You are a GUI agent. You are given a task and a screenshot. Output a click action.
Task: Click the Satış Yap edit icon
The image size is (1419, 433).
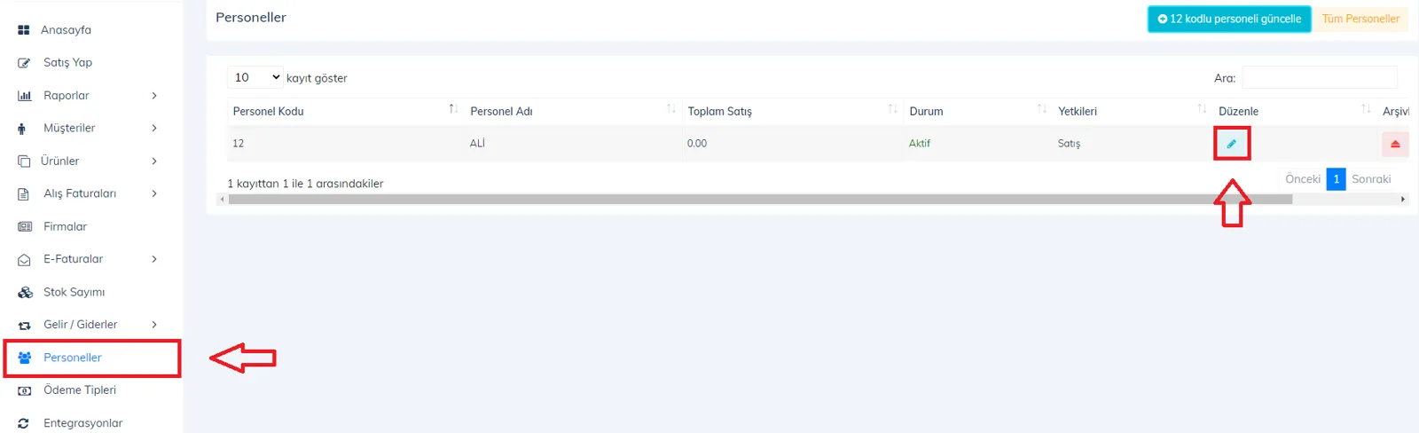point(24,63)
